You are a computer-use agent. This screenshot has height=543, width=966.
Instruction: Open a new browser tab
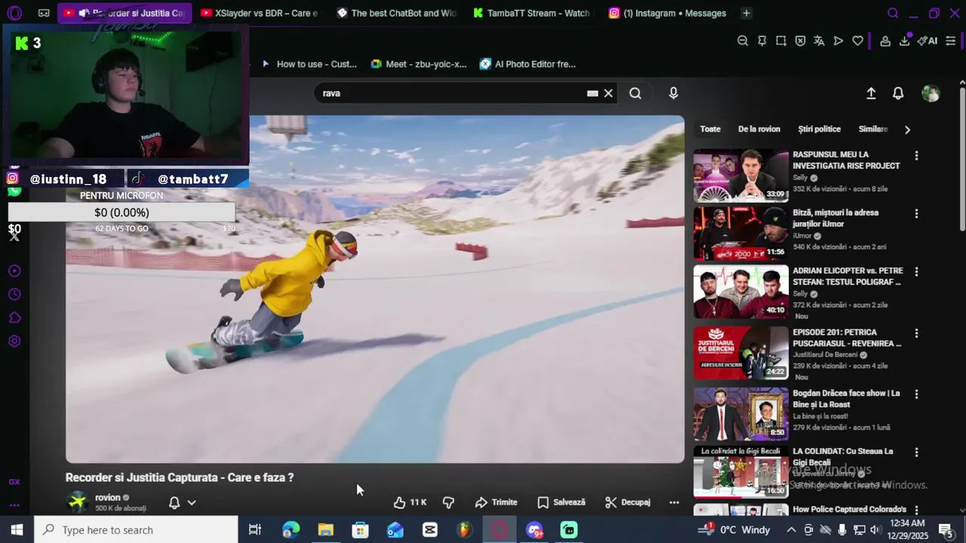pos(746,13)
